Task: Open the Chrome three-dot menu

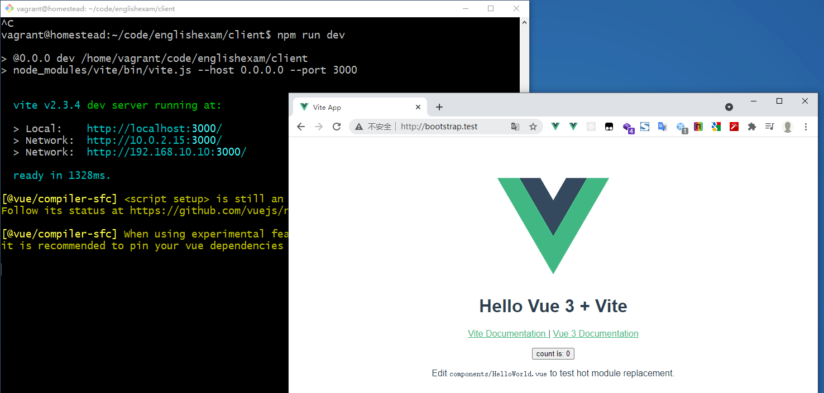Action: coord(806,127)
